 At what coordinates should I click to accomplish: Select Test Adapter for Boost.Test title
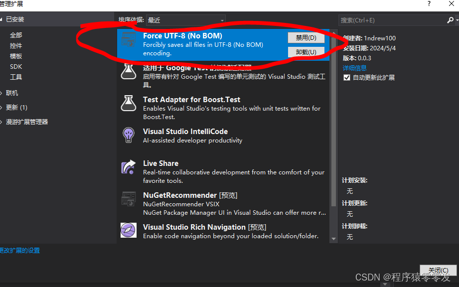(x=192, y=100)
